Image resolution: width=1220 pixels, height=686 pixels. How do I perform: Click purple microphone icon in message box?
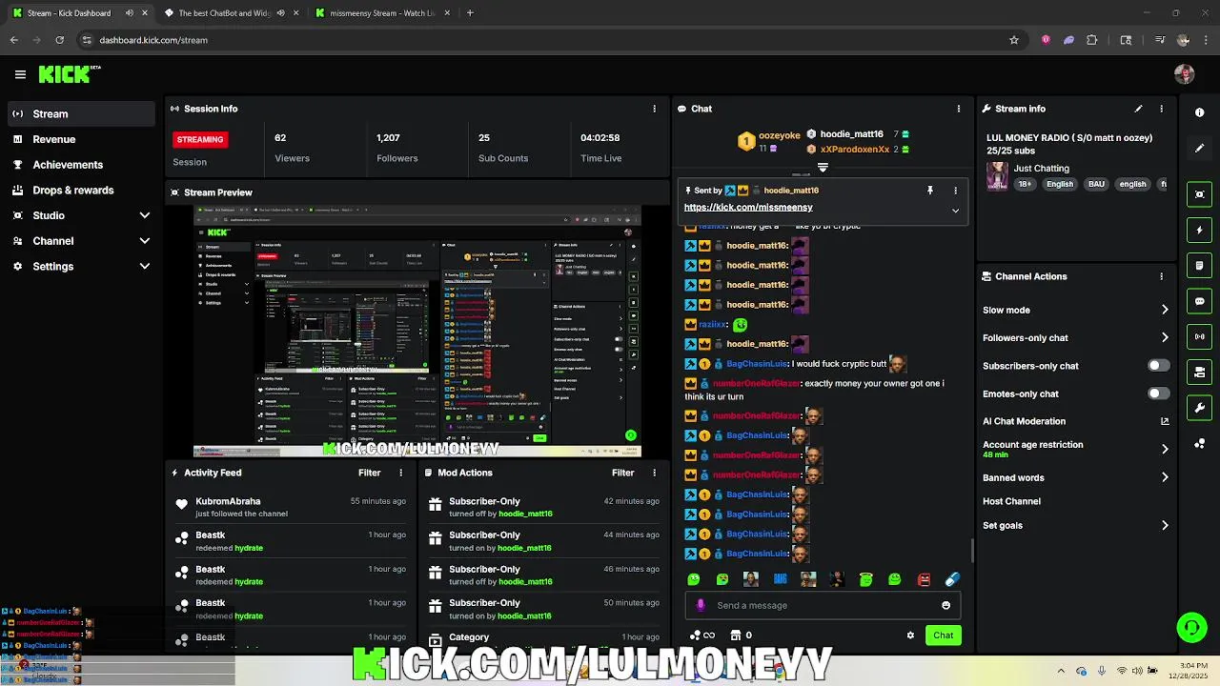[701, 605]
